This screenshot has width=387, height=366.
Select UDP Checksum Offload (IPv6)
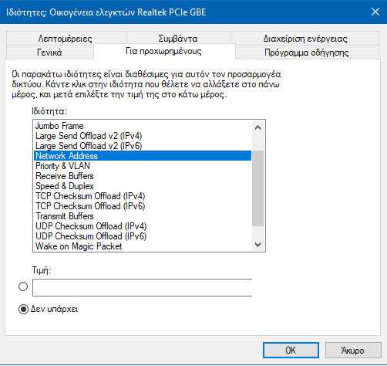click(x=143, y=236)
